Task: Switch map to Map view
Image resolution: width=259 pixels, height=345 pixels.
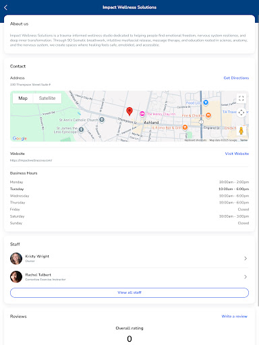Action: (23, 98)
